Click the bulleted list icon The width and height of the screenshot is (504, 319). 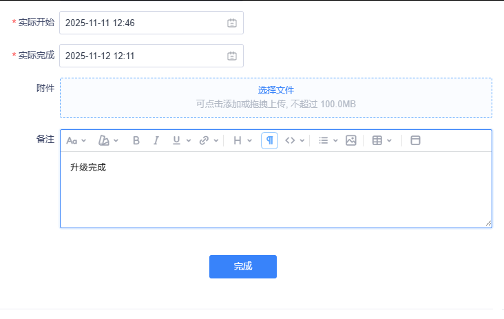(324, 140)
